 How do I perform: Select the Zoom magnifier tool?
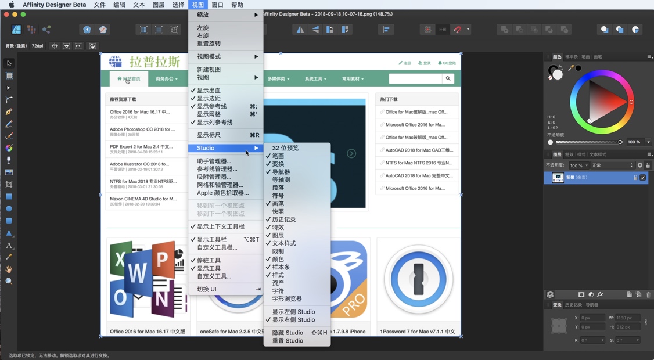point(9,282)
